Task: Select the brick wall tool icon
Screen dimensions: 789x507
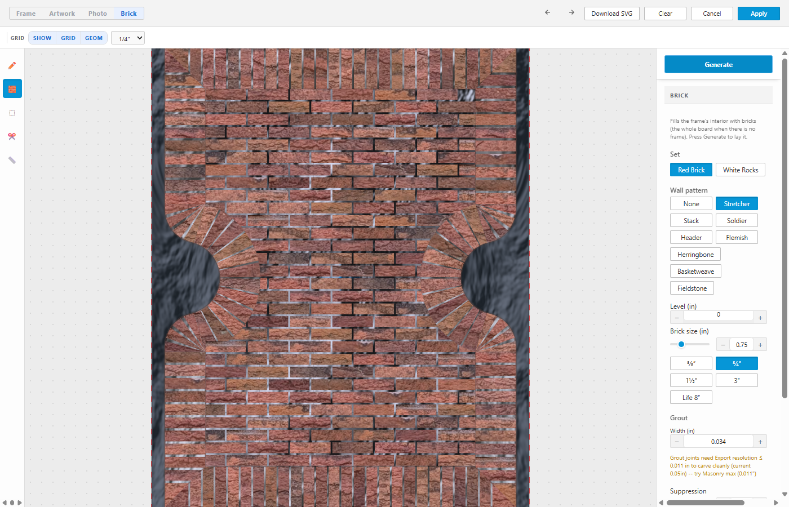Action: click(12, 88)
